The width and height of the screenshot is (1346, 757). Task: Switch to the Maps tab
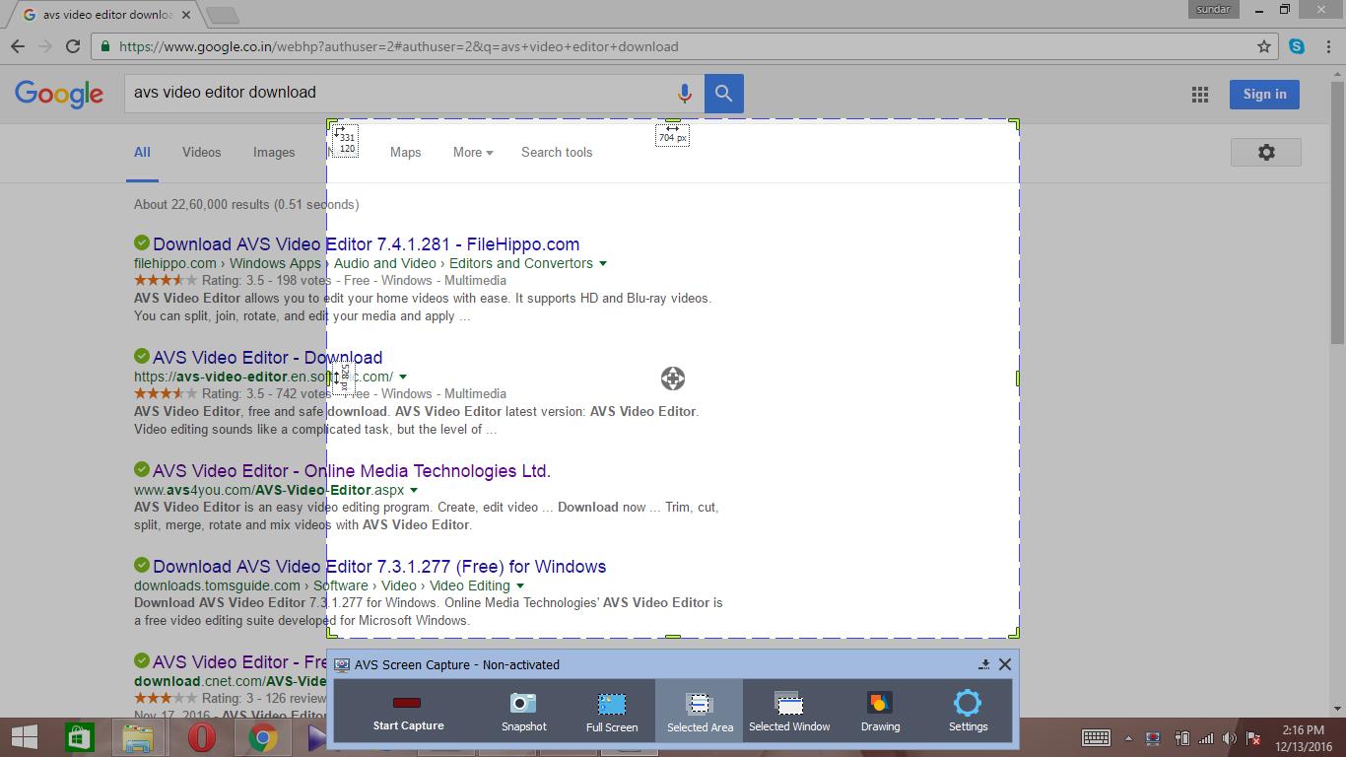pyautogui.click(x=405, y=153)
